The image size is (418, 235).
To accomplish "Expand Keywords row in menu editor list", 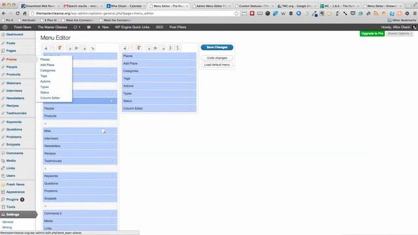I will click(x=112, y=176).
